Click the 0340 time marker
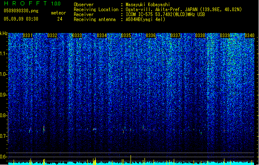Viewport: 259px width, 165px height. (x=250, y=35)
